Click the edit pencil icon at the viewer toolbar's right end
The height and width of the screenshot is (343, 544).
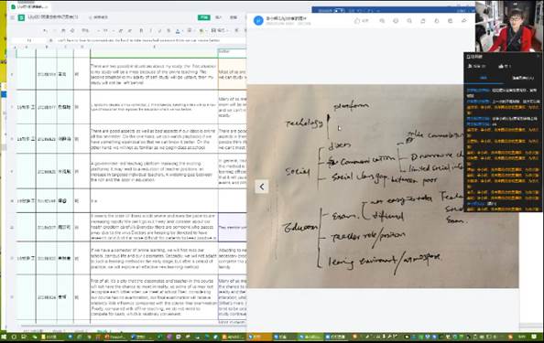click(x=463, y=21)
